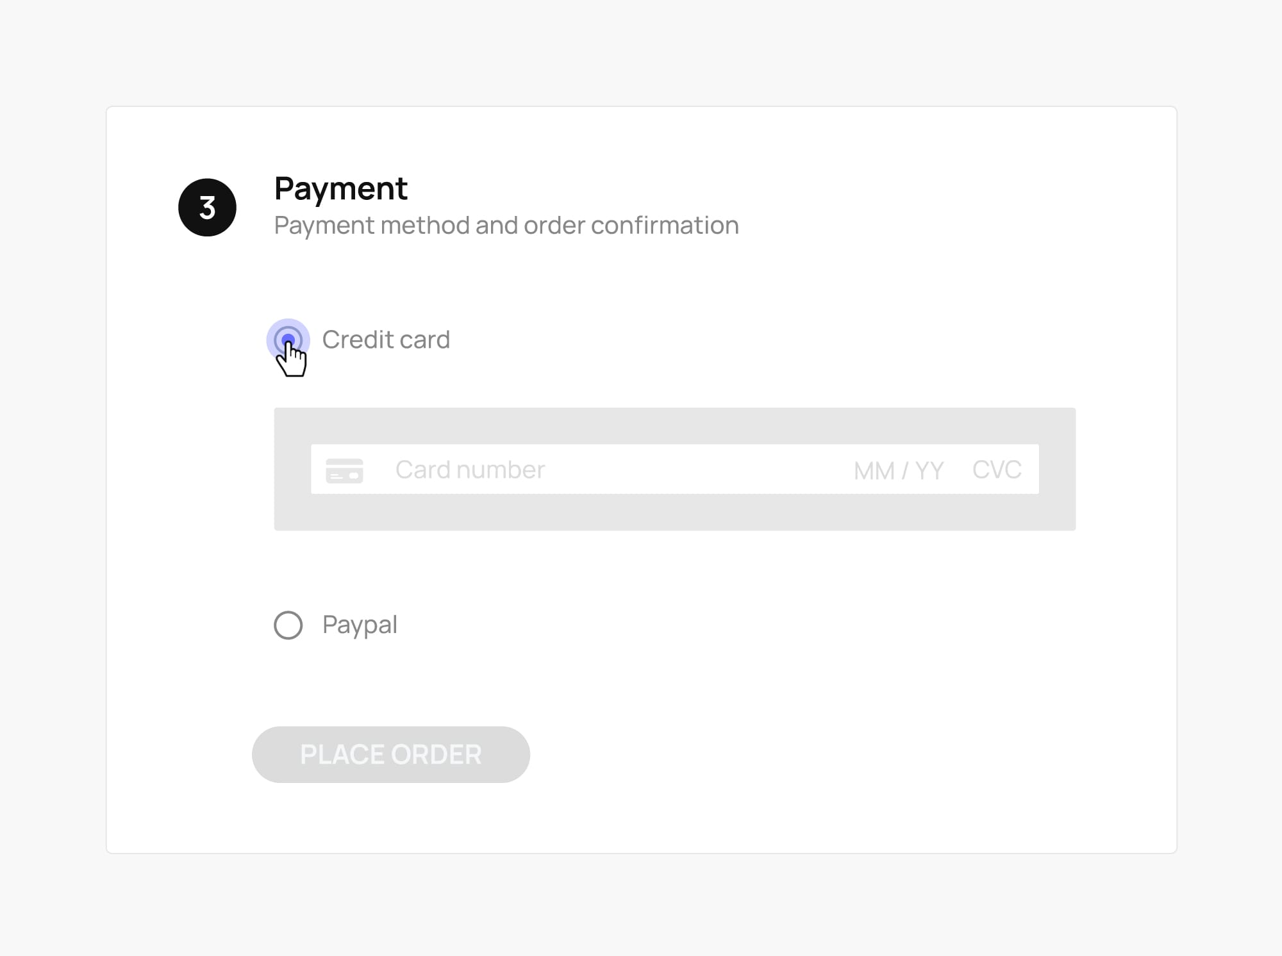The height and width of the screenshot is (956, 1282).
Task: Click the Paypal label text
Action: tap(360, 625)
